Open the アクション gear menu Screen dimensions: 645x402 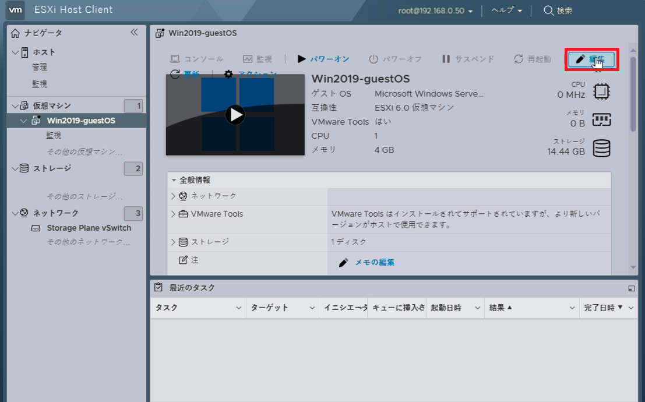251,74
